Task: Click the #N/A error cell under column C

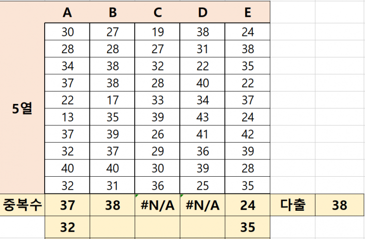Action: (x=157, y=205)
